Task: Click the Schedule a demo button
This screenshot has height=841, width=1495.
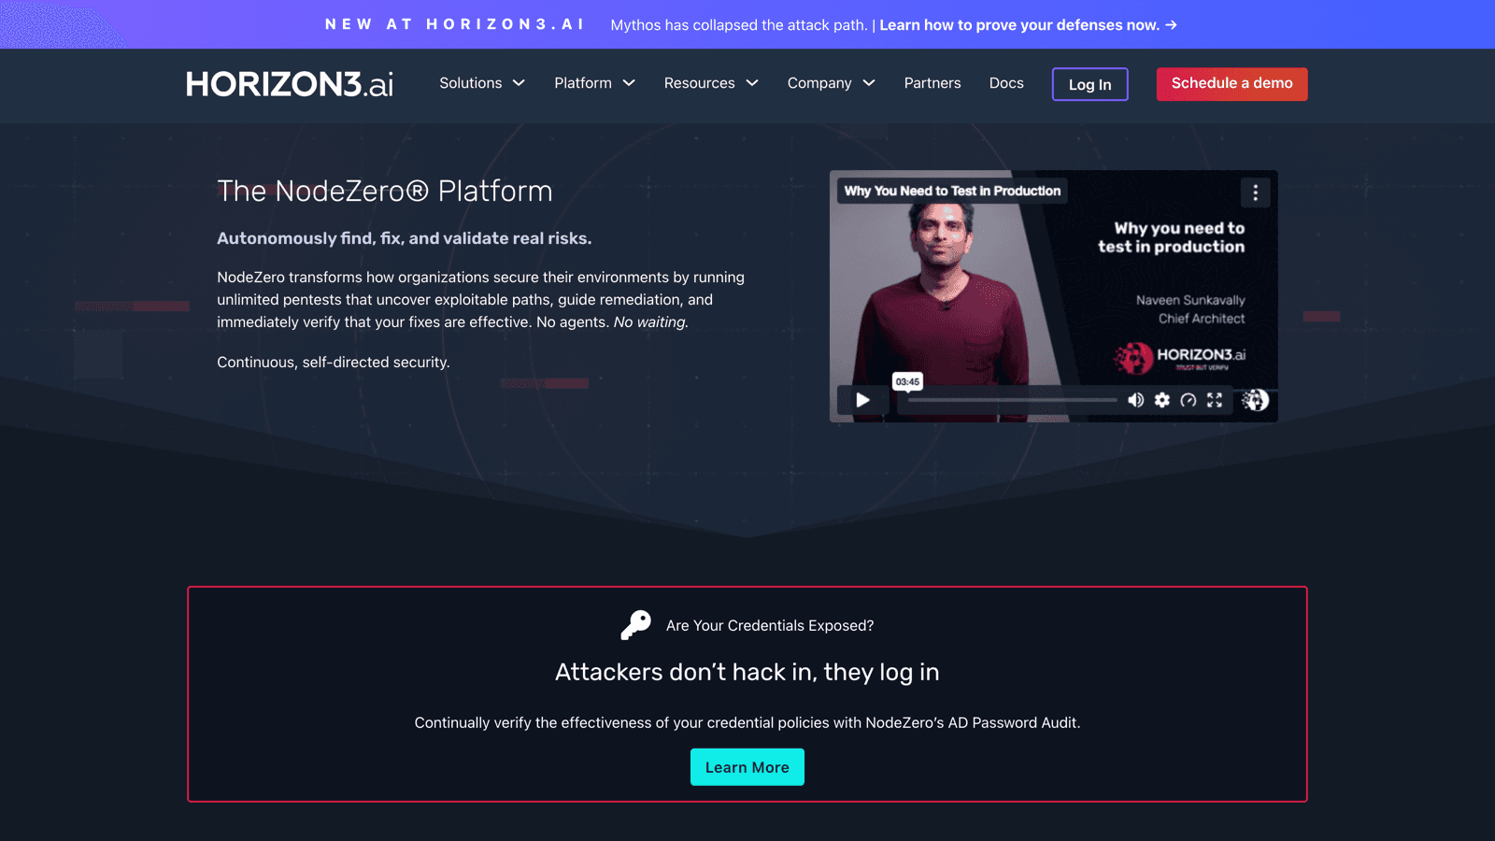Action: point(1232,84)
